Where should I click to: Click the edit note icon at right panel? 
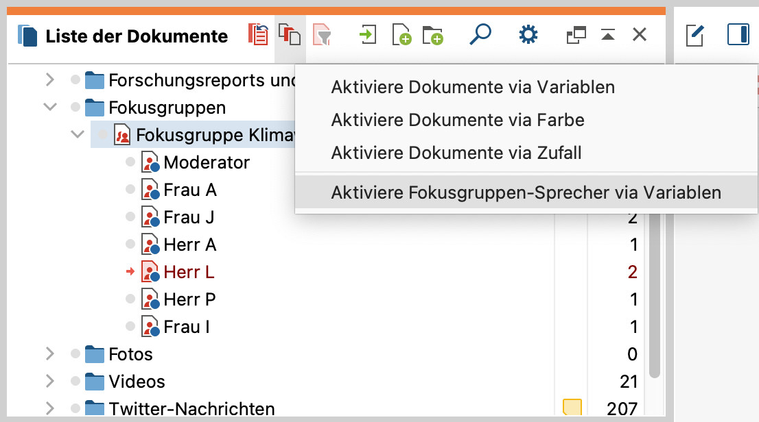click(694, 36)
